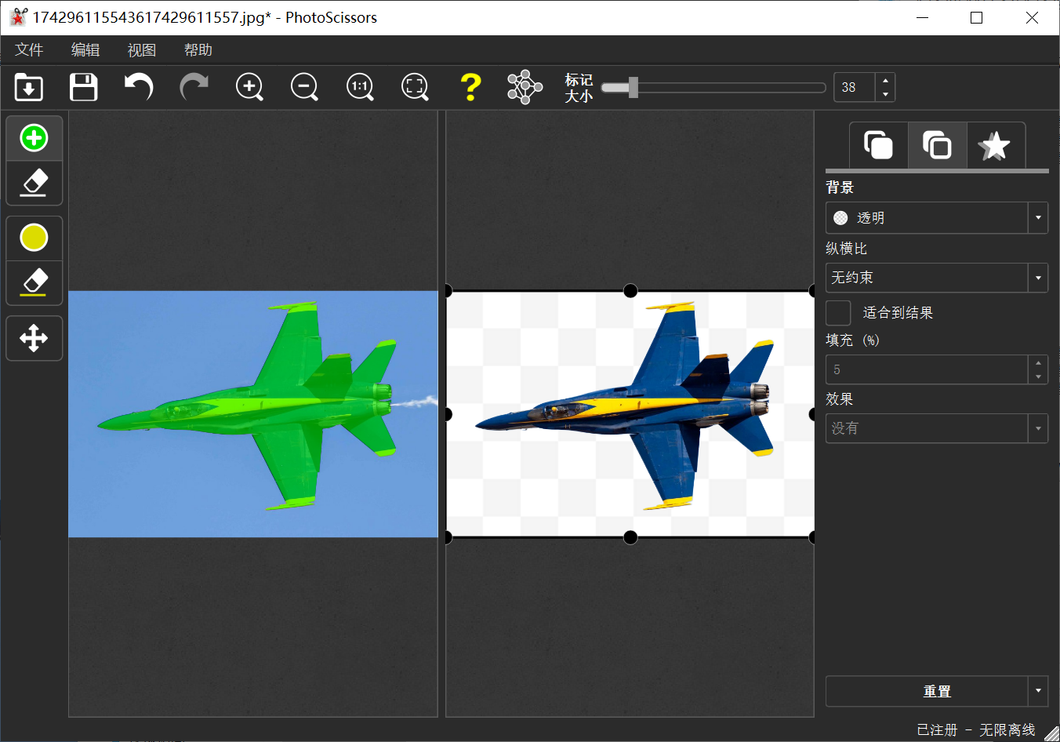
Task: Open the 视图 menu
Action: tap(142, 49)
